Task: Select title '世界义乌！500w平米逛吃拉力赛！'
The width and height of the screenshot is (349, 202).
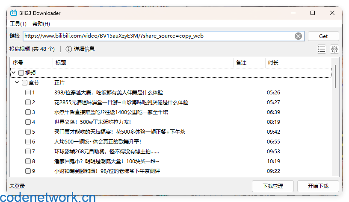Action: point(92,122)
